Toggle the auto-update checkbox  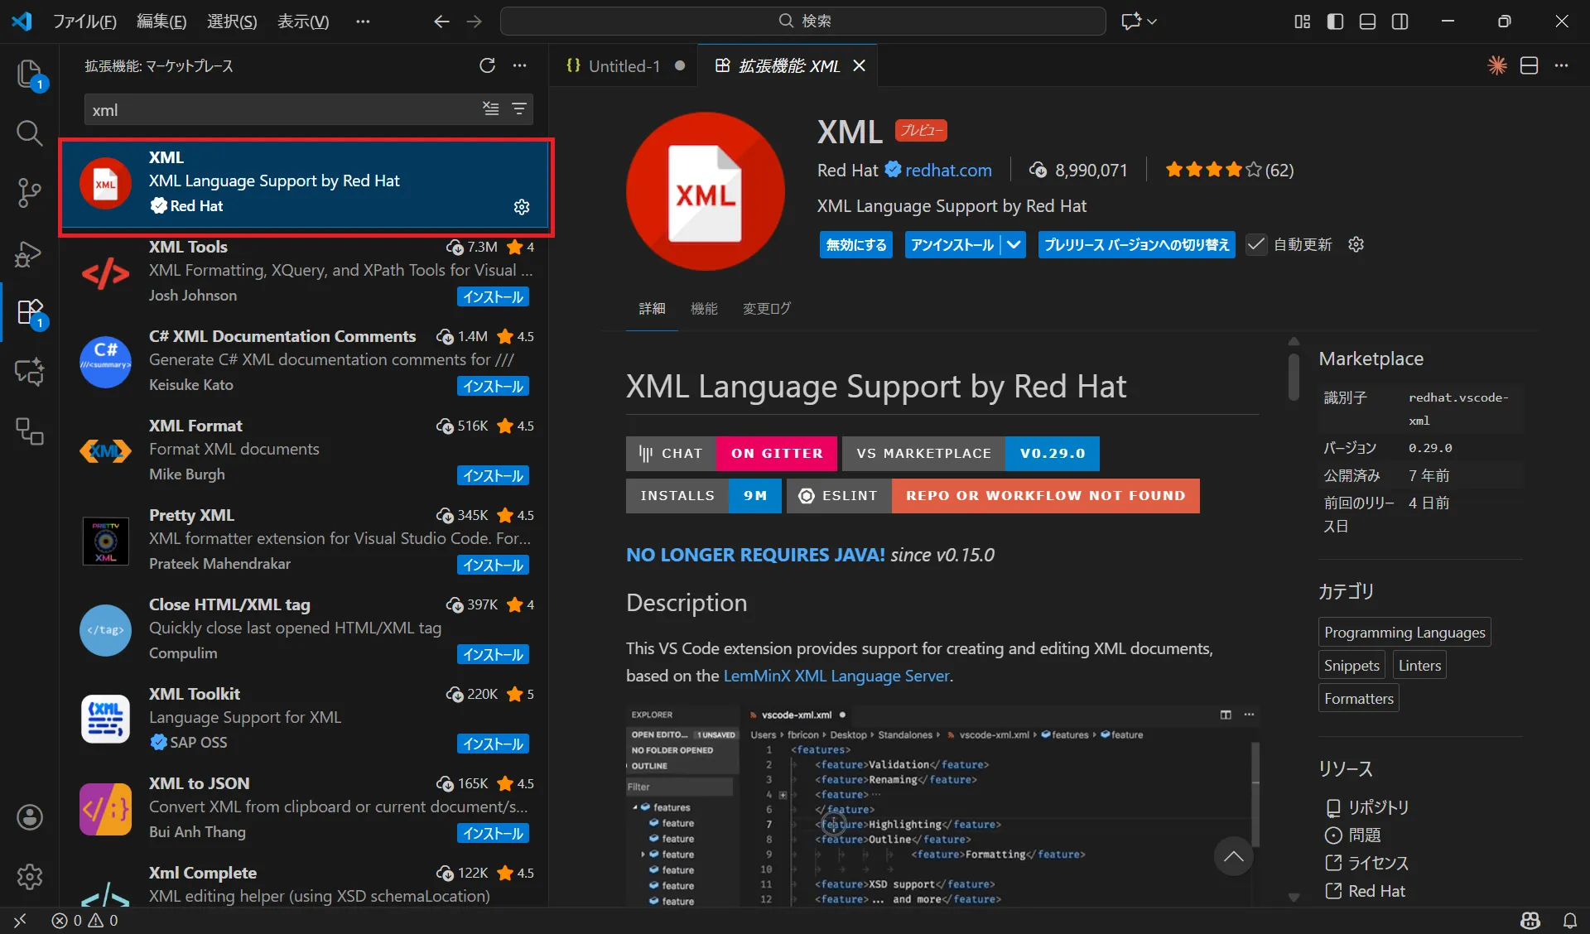pyautogui.click(x=1256, y=244)
